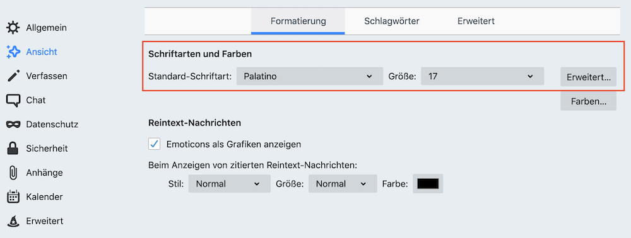Select the Ansicht sparkle icon
This screenshot has height=238, width=631.
pos(13,52)
